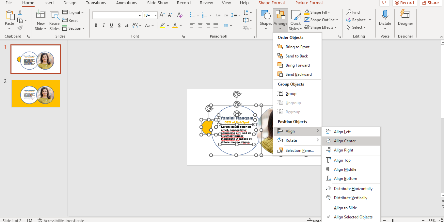The width and height of the screenshot is (444, 222).
Task: Switch to the Transitions tab
Action: 96,3
